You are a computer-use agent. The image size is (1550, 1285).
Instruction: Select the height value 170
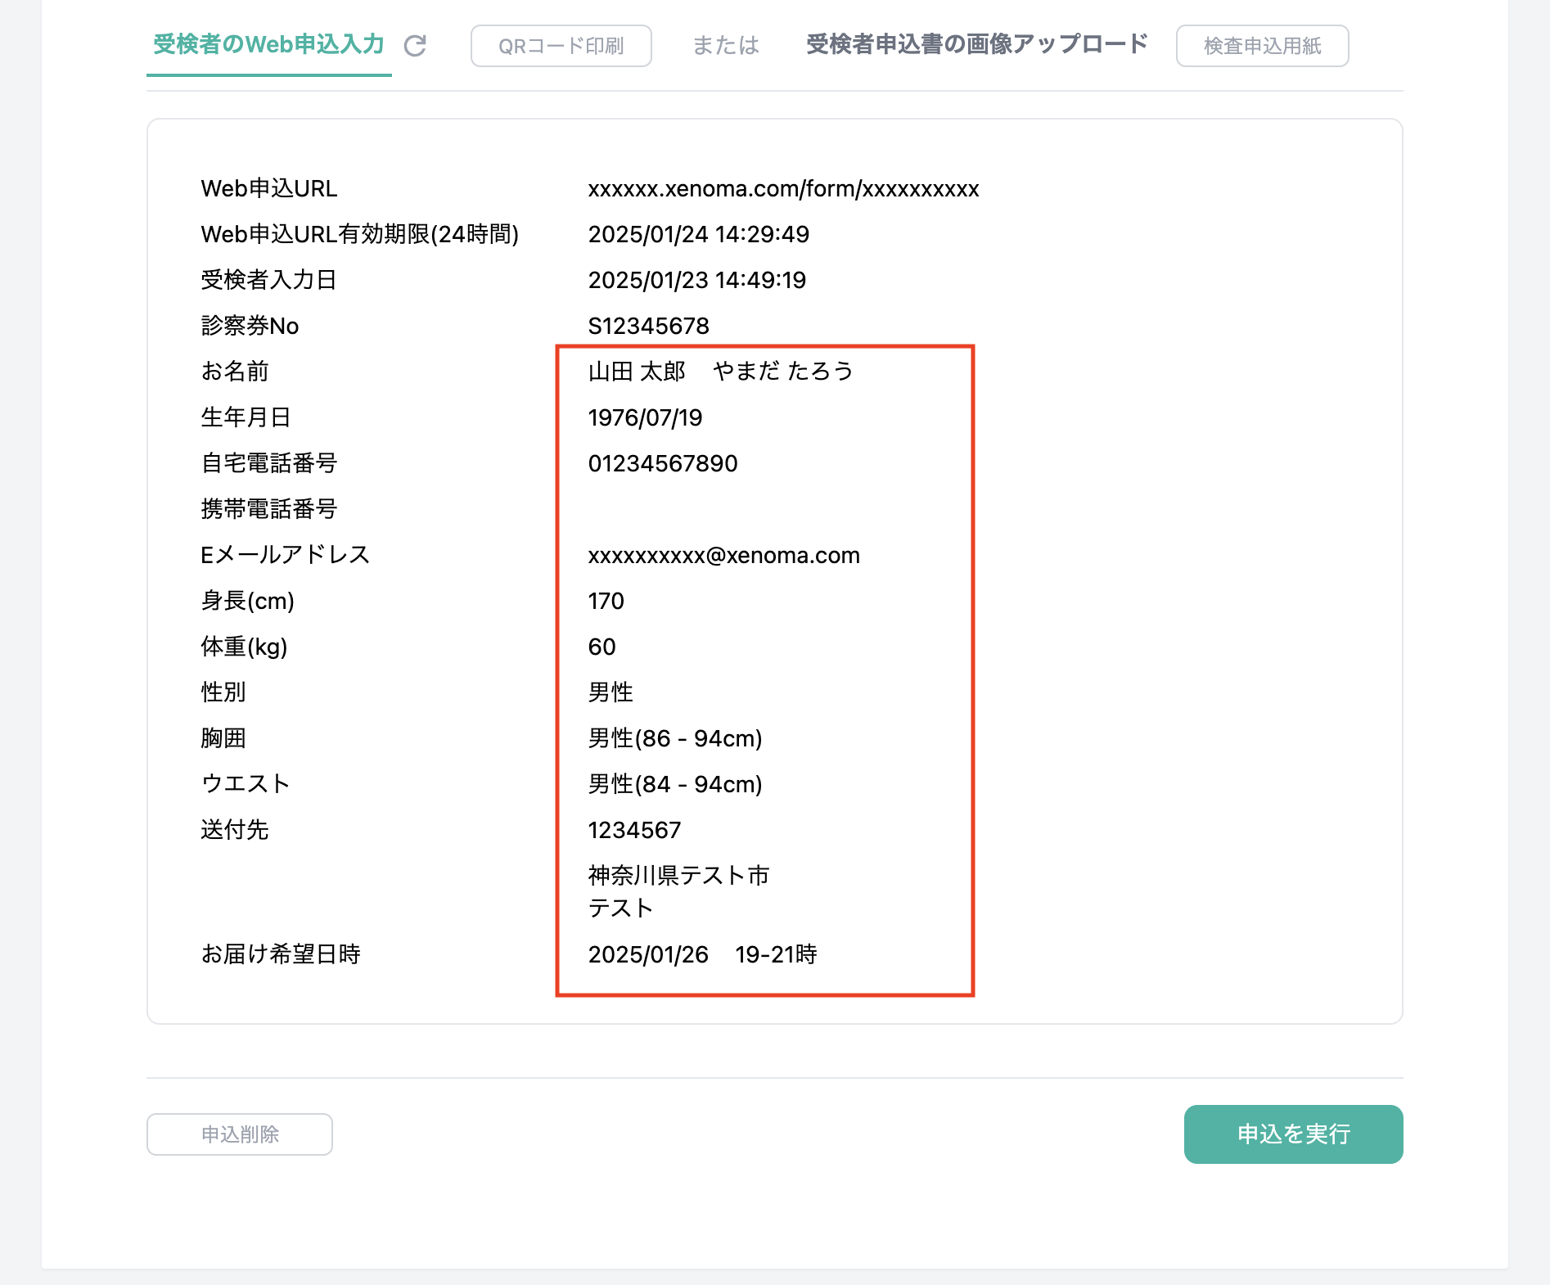tap(606, 602)
